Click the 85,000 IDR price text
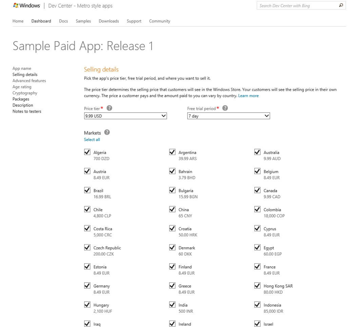Viewport: 355px width, 327px height. point(273,311)
